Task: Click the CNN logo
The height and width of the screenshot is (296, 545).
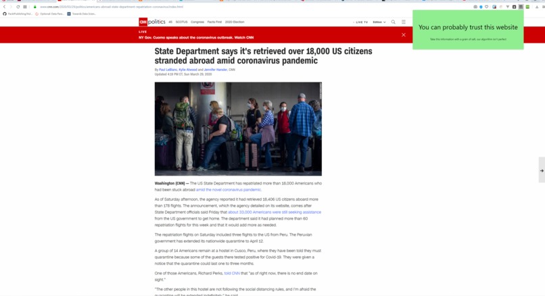Action: [x=143, y=22]
